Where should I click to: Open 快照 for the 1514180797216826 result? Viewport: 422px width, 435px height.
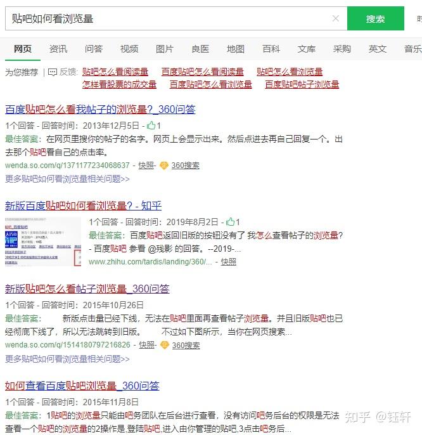pos(146,345)
